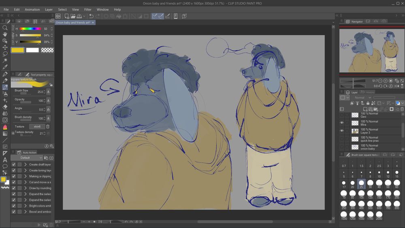
Task: Open the Filter menu
Action: [88, 10]
